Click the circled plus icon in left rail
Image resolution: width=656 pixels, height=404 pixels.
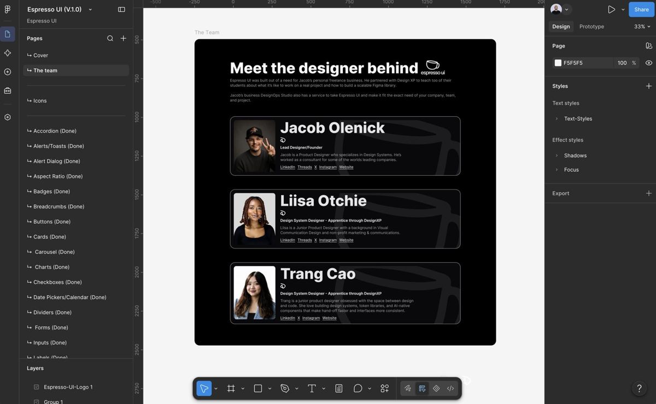point(7,72)
